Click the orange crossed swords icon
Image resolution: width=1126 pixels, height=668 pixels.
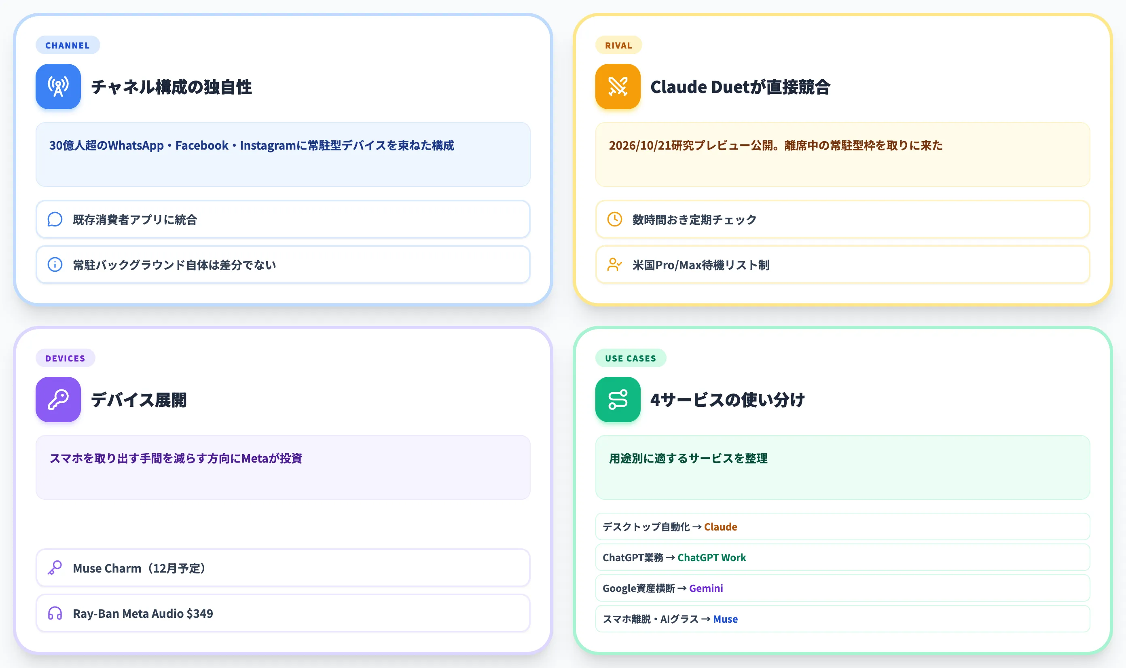[x=618, y=87]
